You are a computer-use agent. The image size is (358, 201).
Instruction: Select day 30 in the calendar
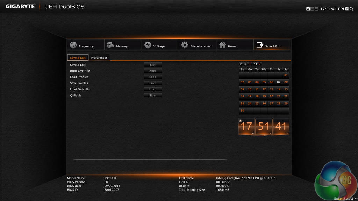pos(242,111)
